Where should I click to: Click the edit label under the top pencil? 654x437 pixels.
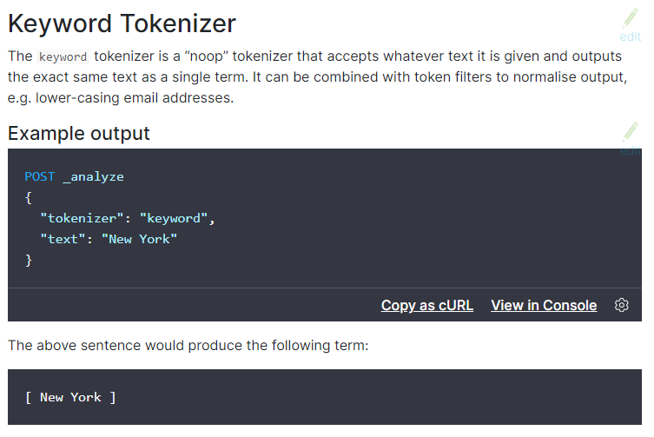631,36
